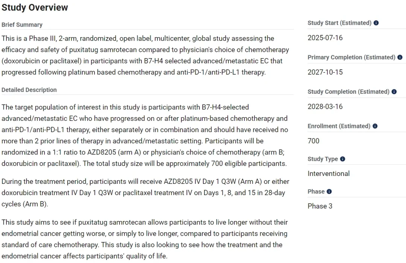Click the Study Overview heading

coord(35,8)
